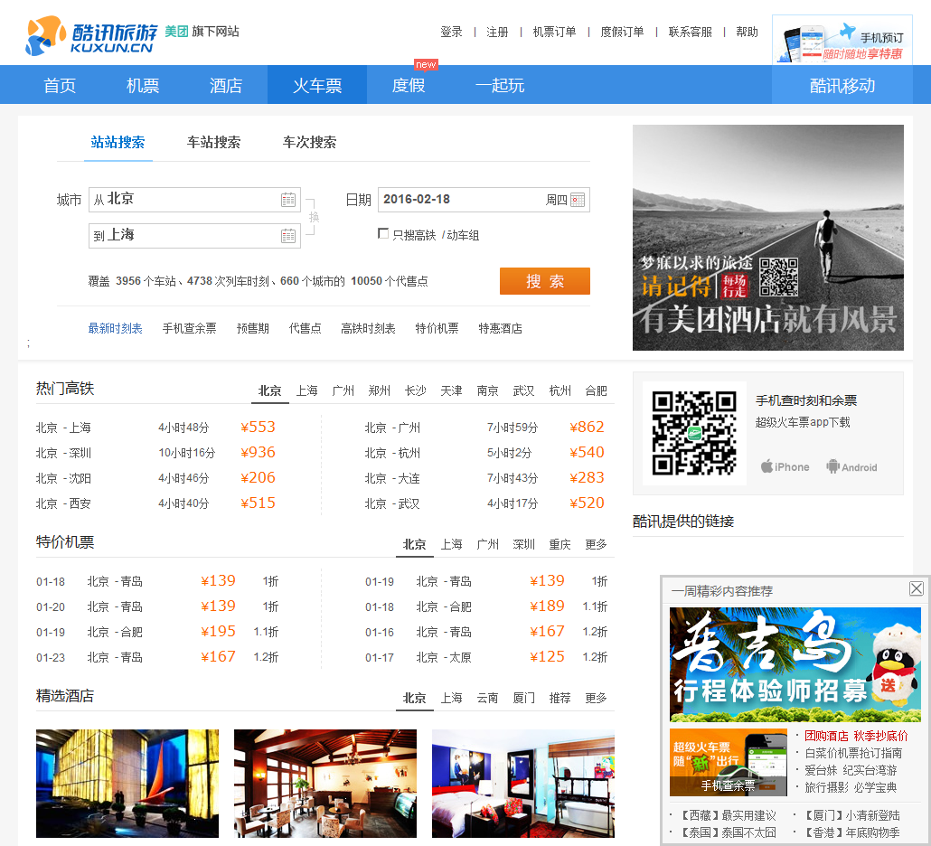
Task: Select 深圳 tab in 特价机票 section
Action: 523,544
